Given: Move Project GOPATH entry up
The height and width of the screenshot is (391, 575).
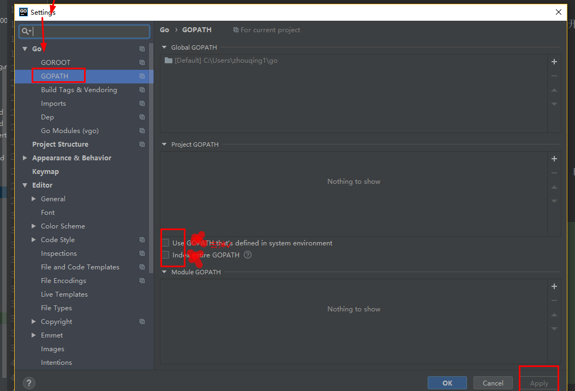Looking at the screenshot, I should click(554, 187).
